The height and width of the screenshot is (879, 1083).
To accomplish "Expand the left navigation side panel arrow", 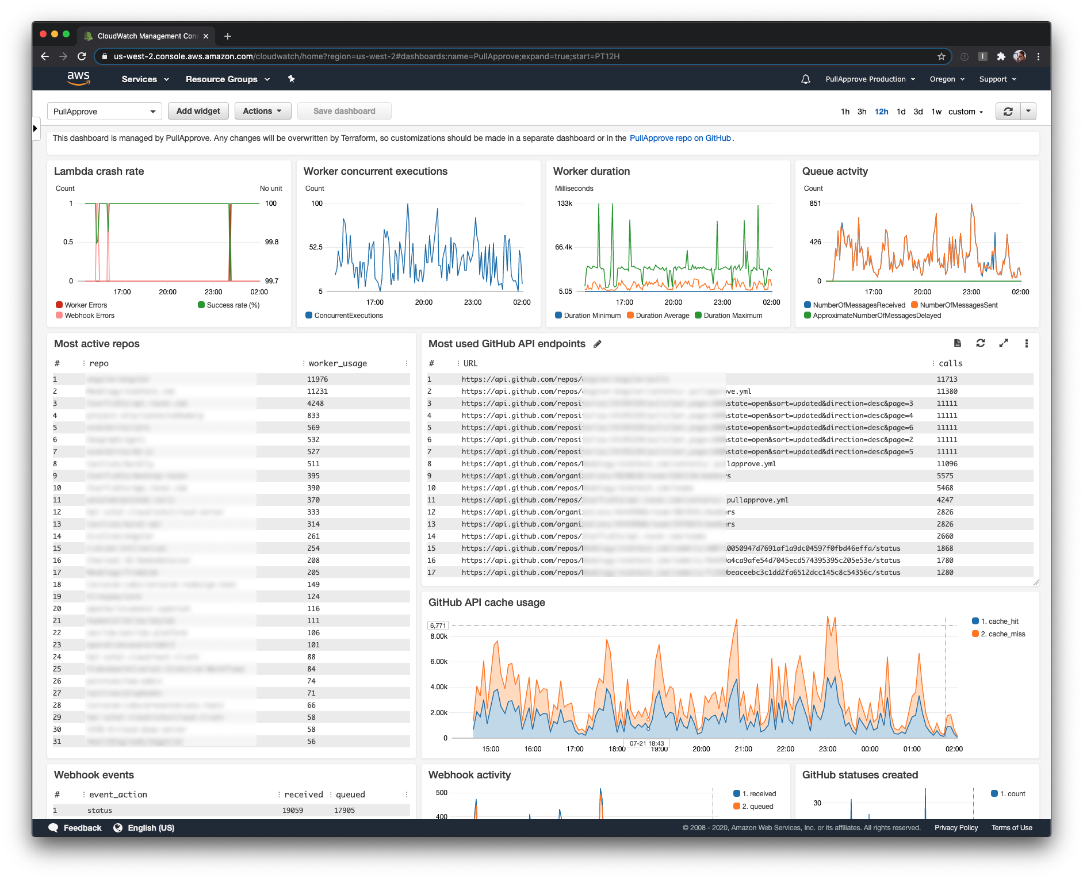I will tap(35, 128).
